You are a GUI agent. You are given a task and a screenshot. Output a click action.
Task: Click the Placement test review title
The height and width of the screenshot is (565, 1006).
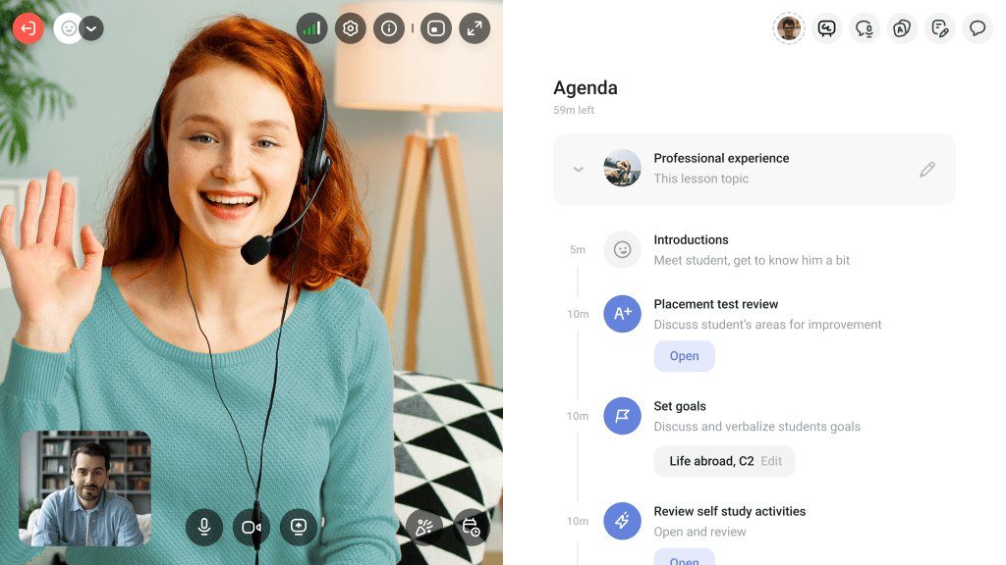click(716, 304)
